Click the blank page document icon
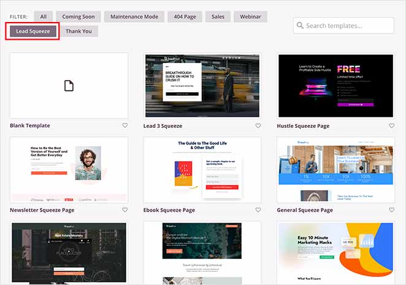 (69, 86)
